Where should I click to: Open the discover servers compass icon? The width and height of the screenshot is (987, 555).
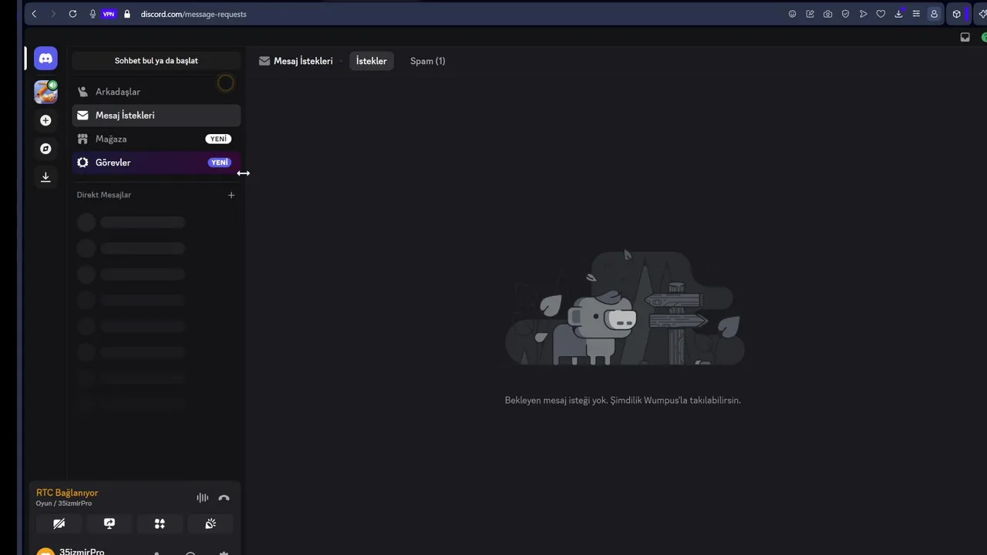[45, 149]
